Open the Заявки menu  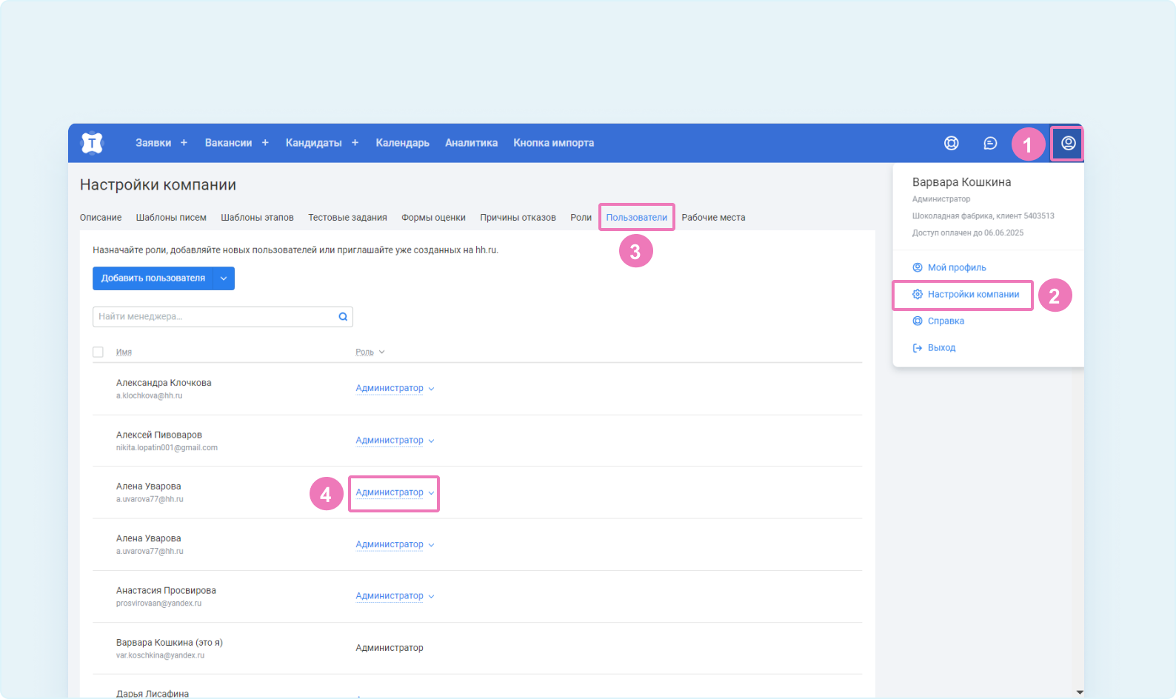pos(153,143)
